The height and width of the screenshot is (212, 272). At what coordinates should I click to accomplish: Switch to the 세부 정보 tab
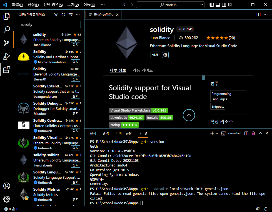coord(118,70)
